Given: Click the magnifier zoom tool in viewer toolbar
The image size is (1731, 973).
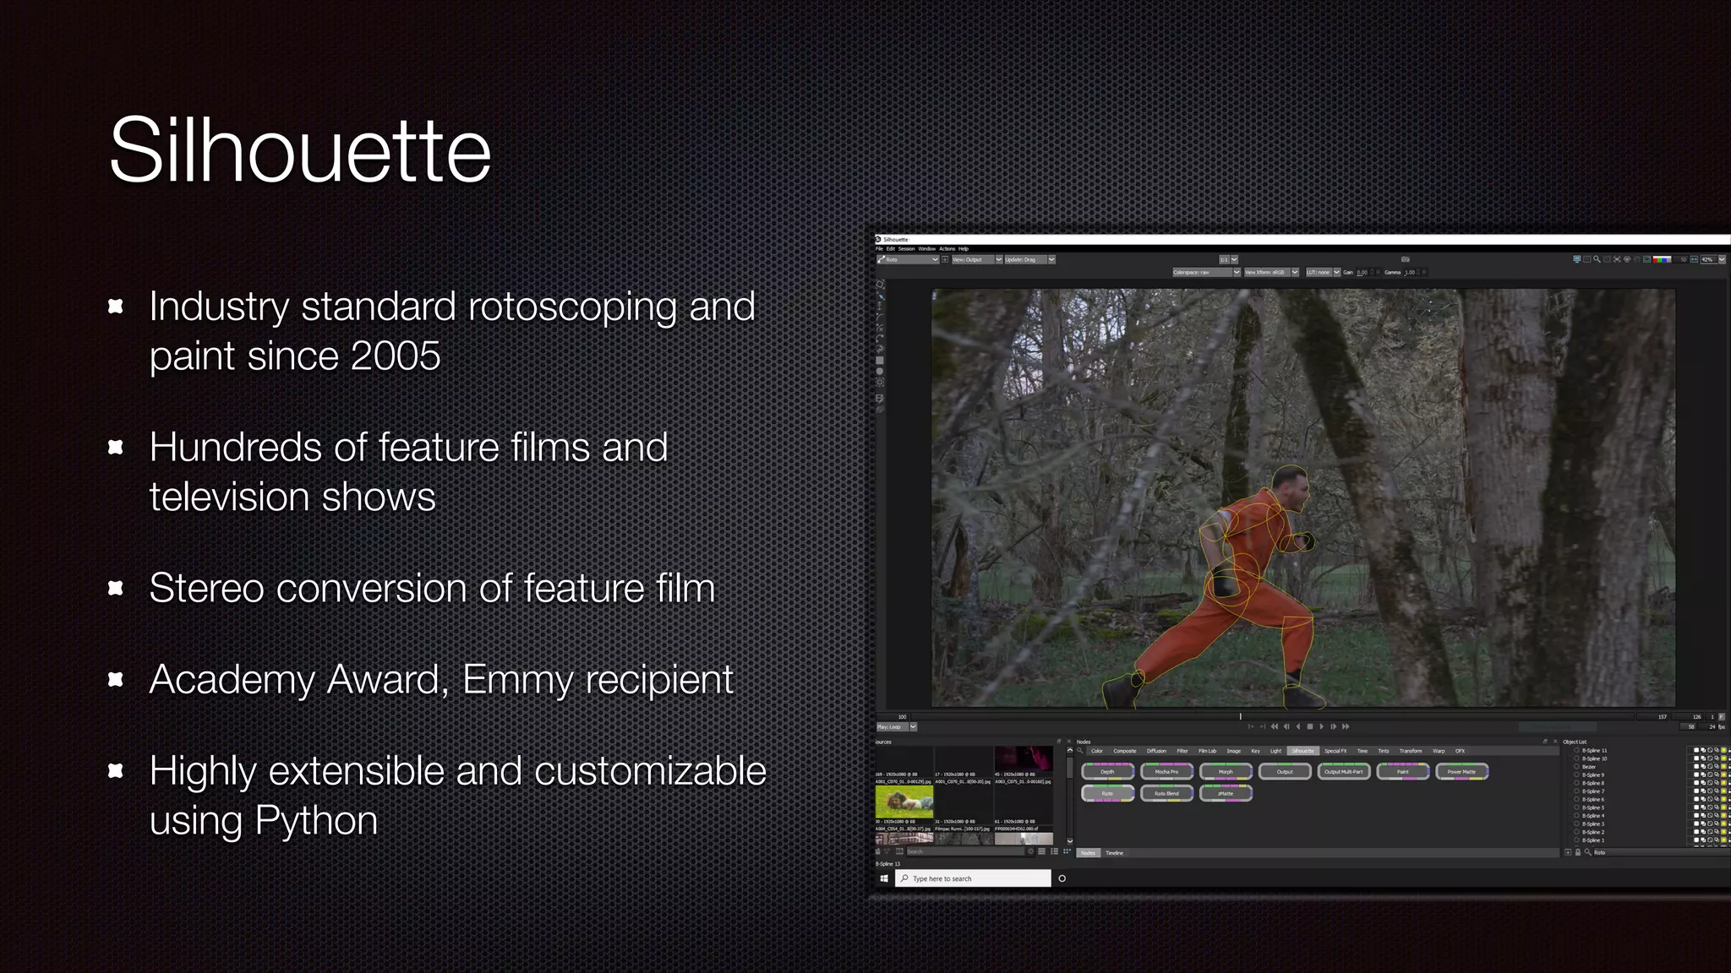Looking at the screenshot, I should click(1597, 259).
